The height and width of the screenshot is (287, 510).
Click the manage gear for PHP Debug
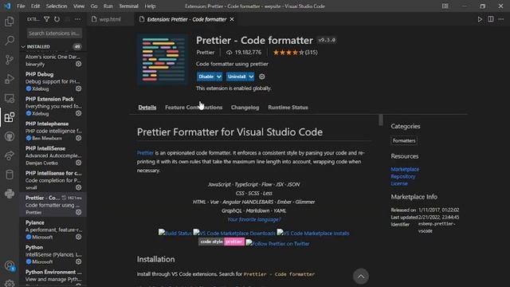78,88
